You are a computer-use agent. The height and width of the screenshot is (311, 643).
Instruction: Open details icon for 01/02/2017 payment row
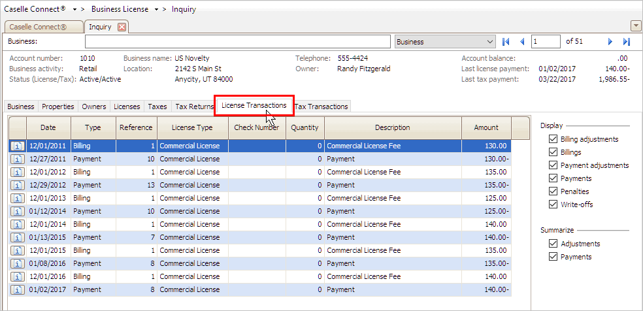click(17, 289)
